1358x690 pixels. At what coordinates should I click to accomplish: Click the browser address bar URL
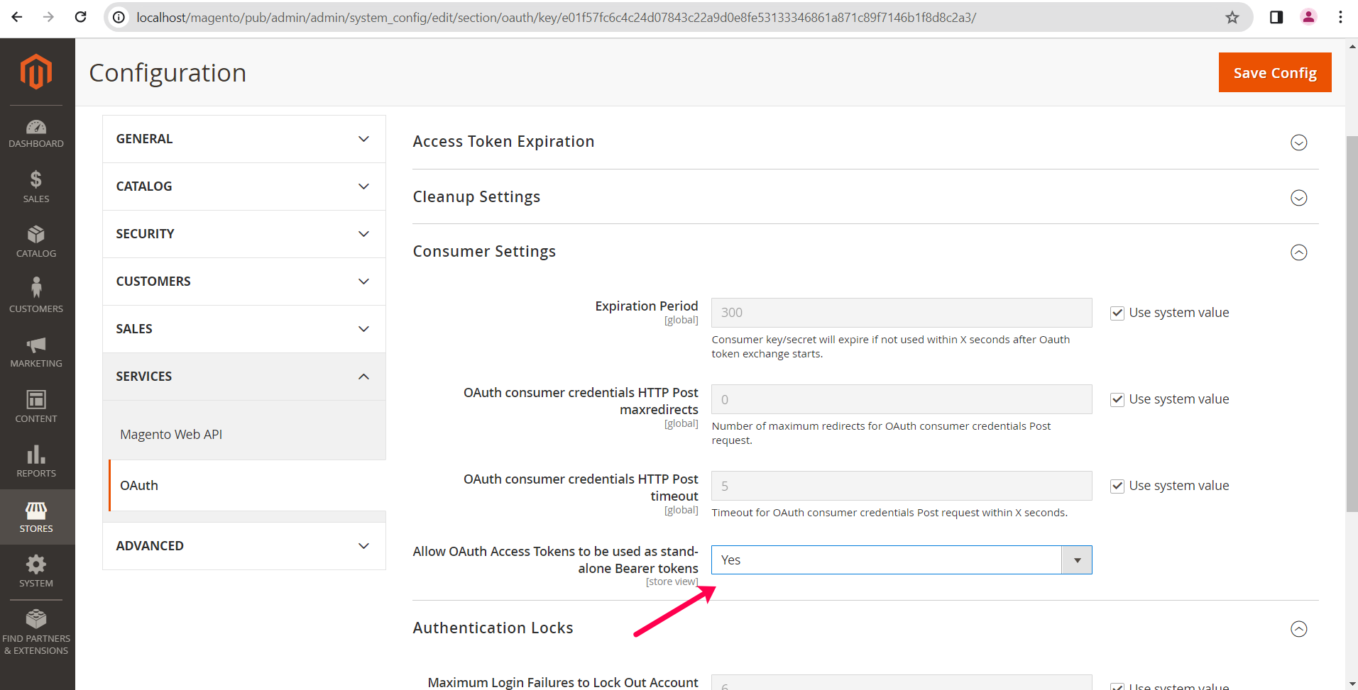tap(555, 18)
